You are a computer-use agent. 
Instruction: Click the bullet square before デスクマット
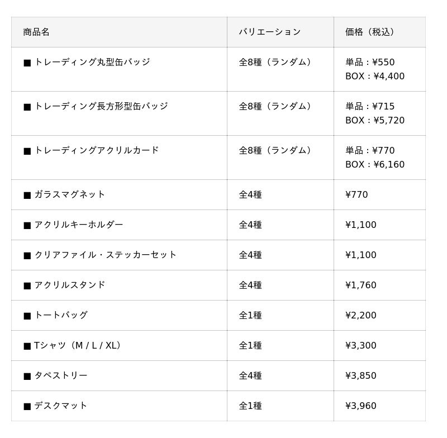(27, 406)
